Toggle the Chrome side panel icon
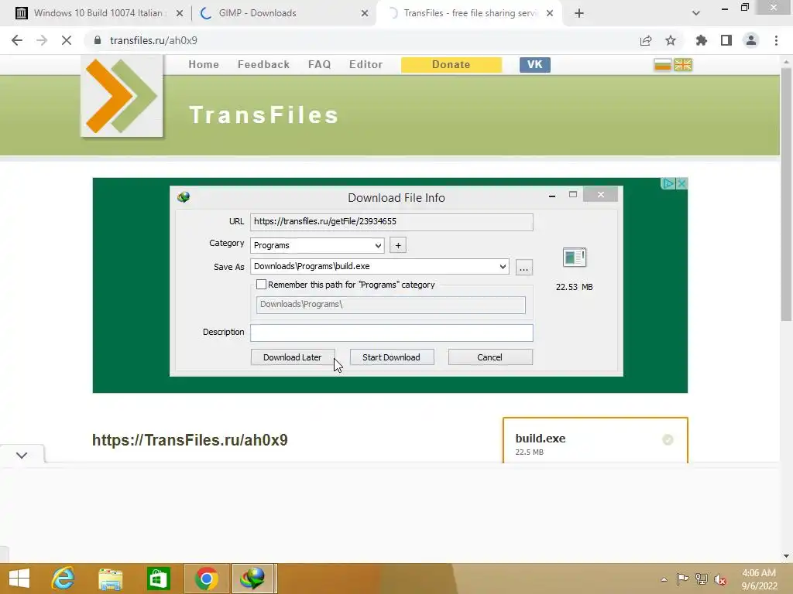Viewport: 793px width, 594px height. click(x=726, y=40)
